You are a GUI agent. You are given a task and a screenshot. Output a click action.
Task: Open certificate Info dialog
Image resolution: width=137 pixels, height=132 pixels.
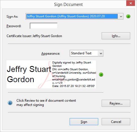(116, 36)
